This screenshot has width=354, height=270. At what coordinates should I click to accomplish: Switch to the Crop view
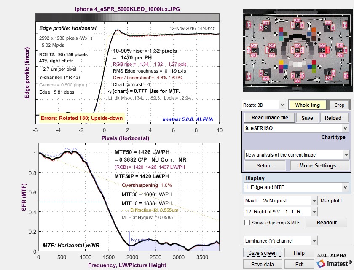[339, 105]
